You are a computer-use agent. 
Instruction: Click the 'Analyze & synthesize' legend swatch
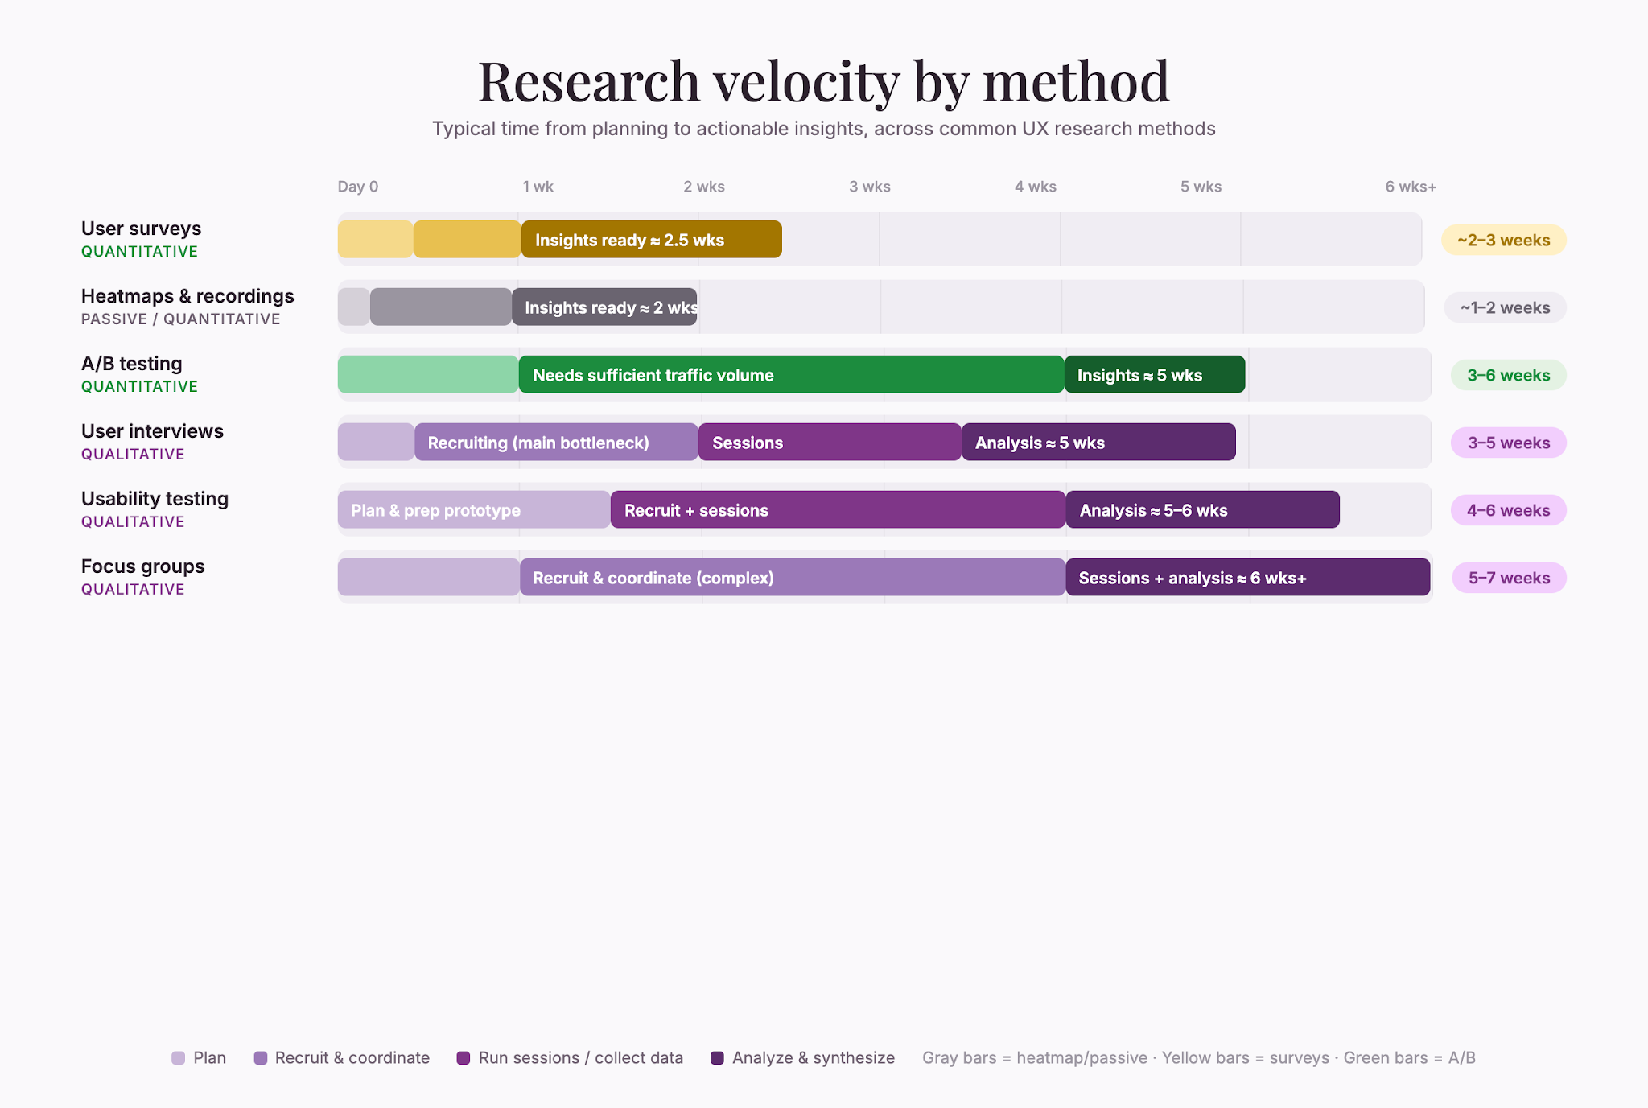pos(718,1058)
